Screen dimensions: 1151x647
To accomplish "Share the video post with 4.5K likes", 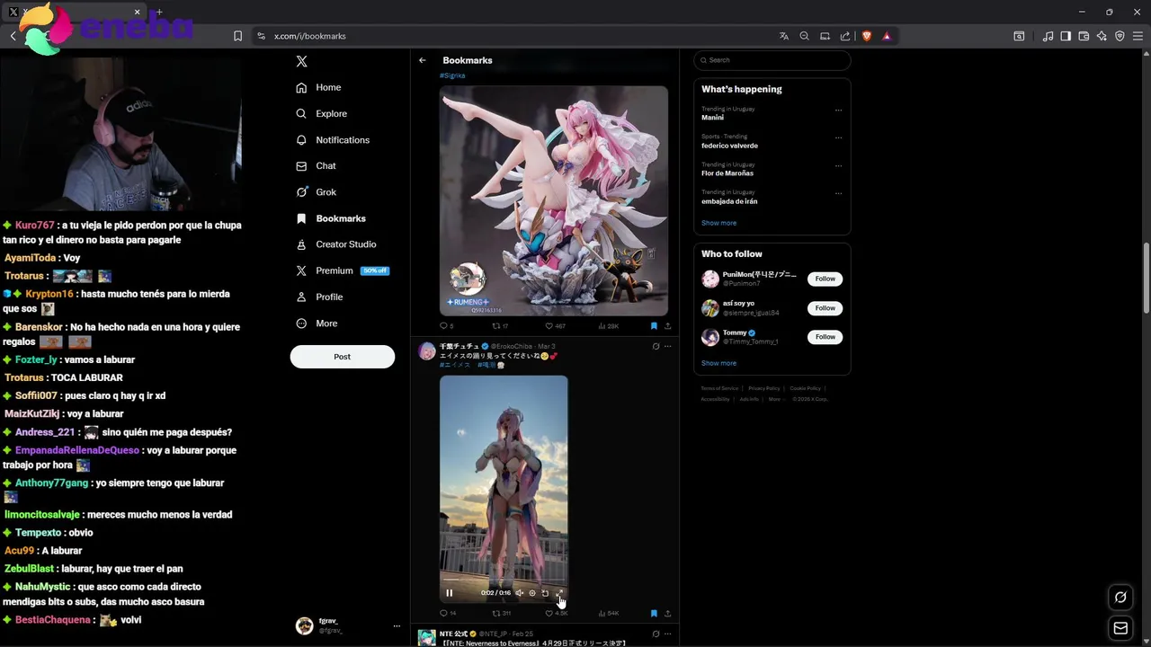I will (667, 613).
